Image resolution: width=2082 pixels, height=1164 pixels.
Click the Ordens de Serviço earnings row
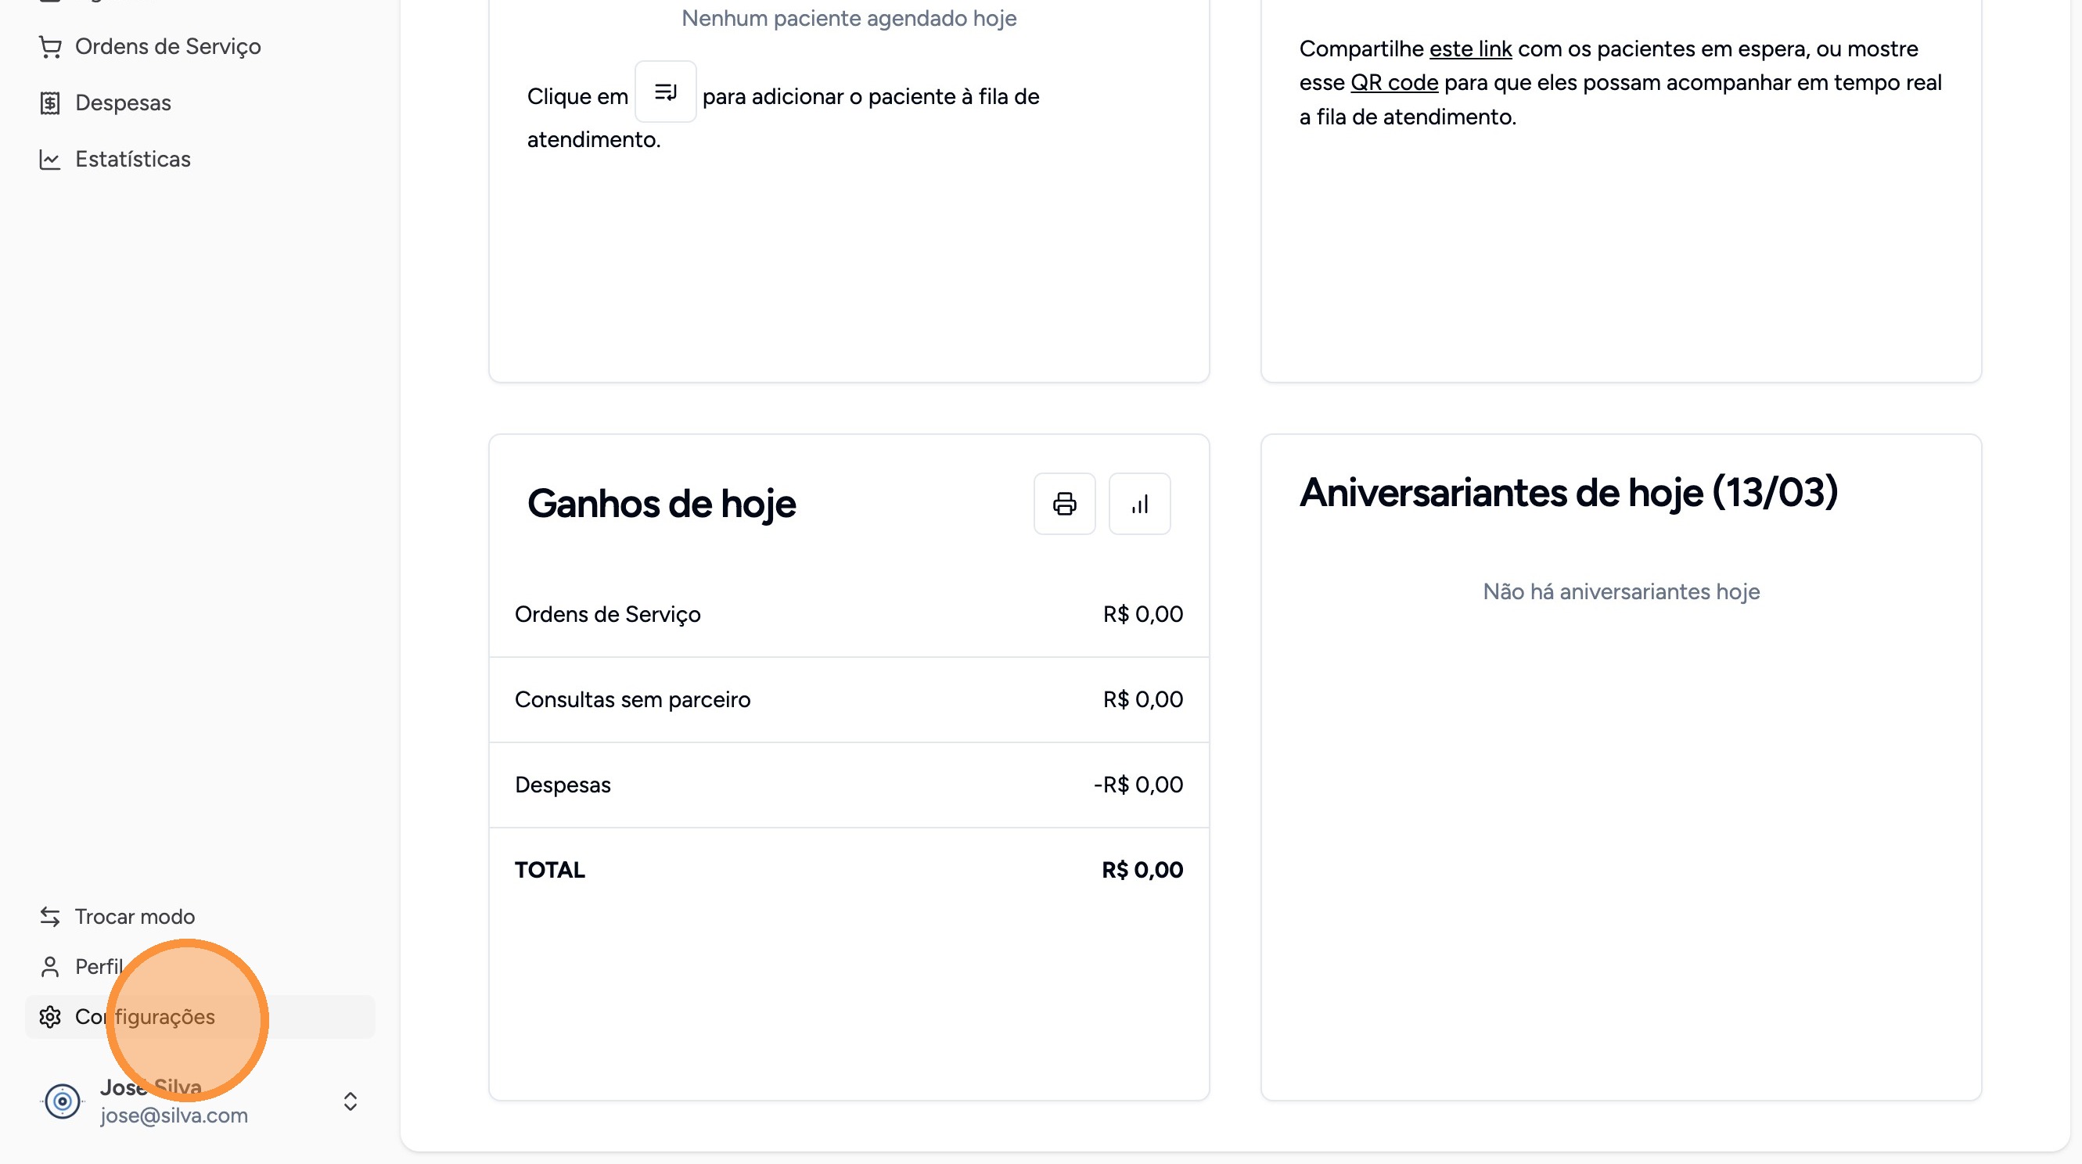849,614
